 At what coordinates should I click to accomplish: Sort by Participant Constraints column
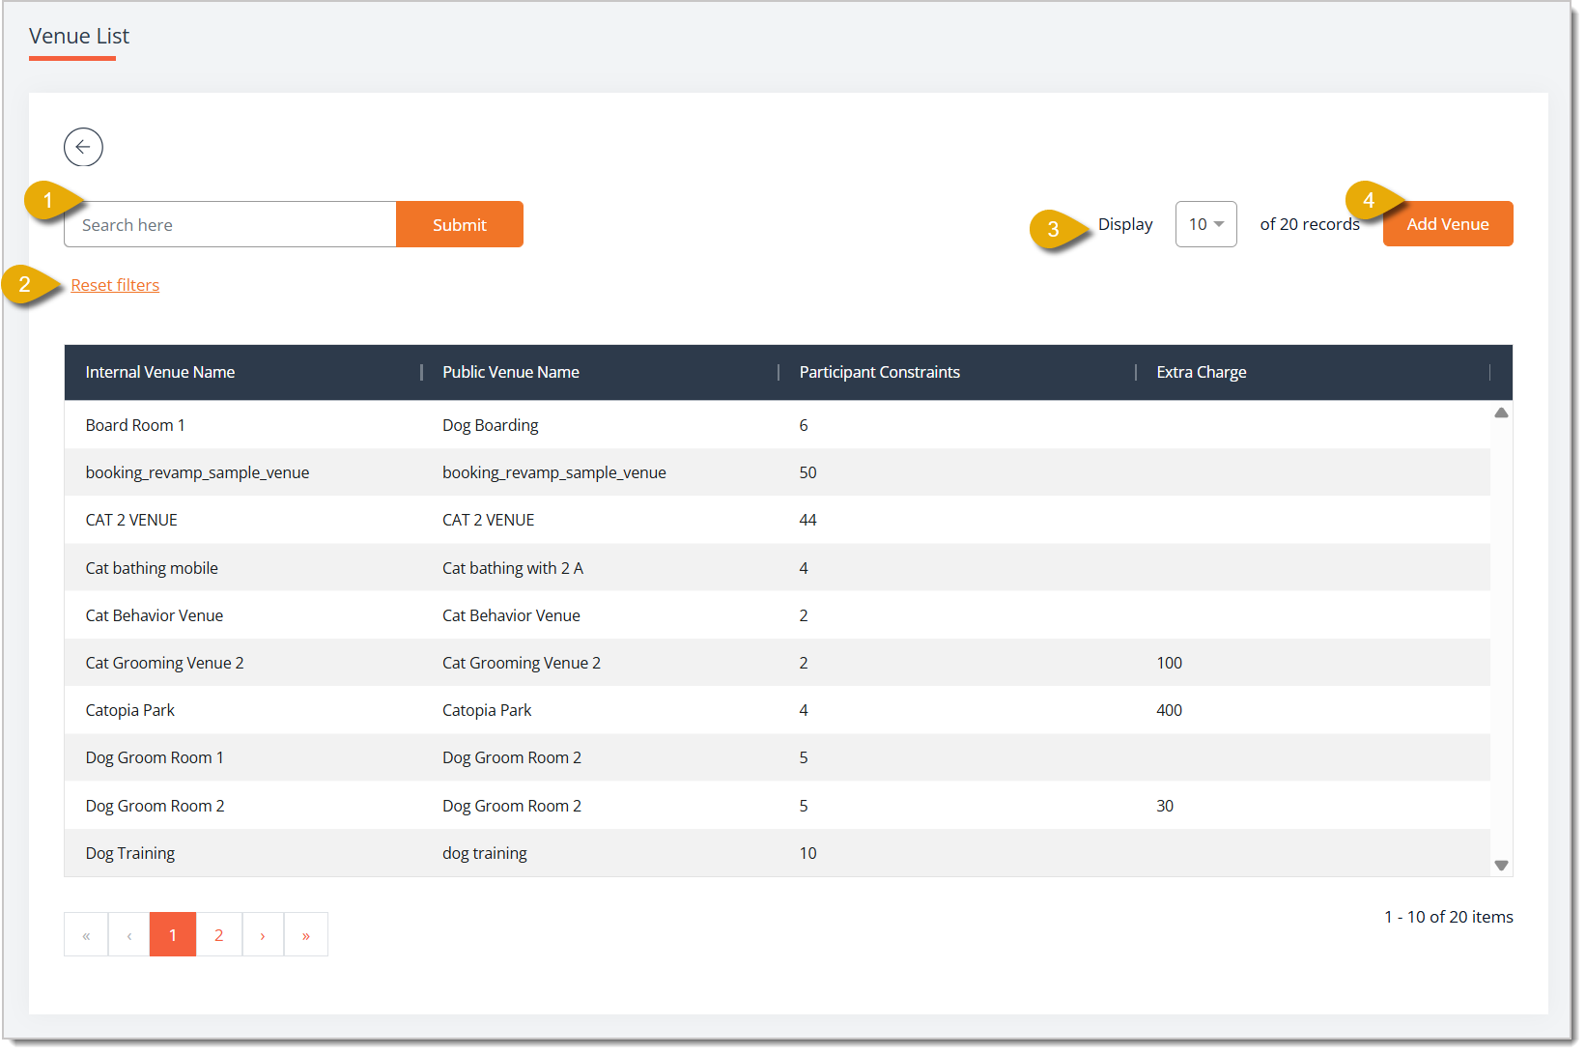point(880,372)
